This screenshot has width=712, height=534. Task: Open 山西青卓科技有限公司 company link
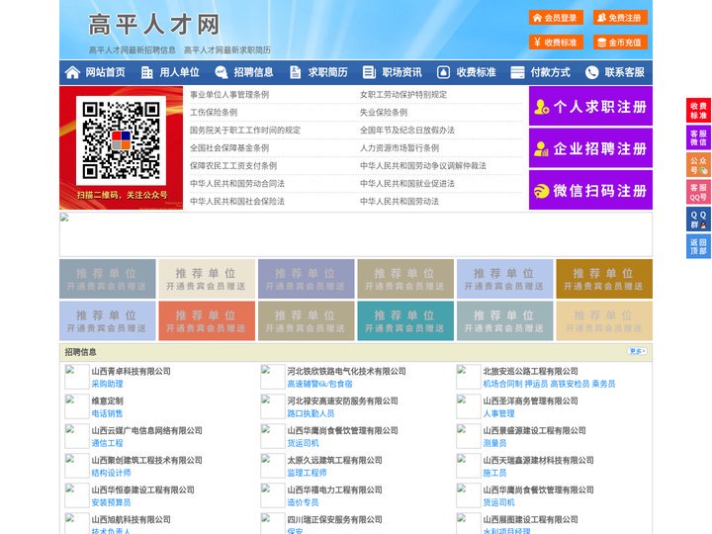click(131, 371)
